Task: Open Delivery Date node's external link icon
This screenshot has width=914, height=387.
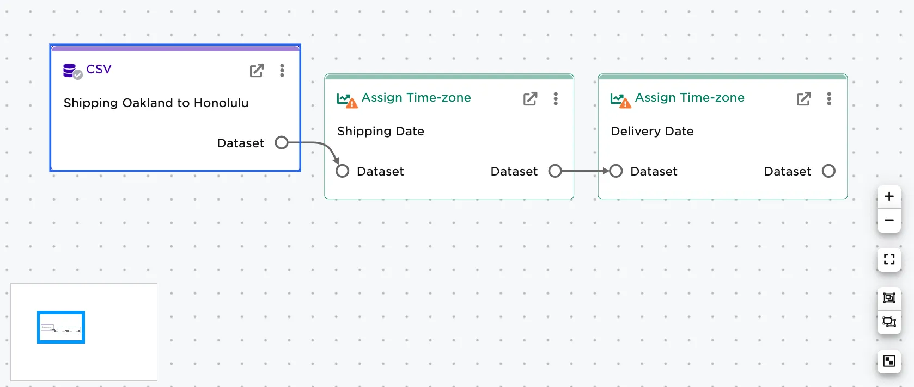Action: coord(803,99)
